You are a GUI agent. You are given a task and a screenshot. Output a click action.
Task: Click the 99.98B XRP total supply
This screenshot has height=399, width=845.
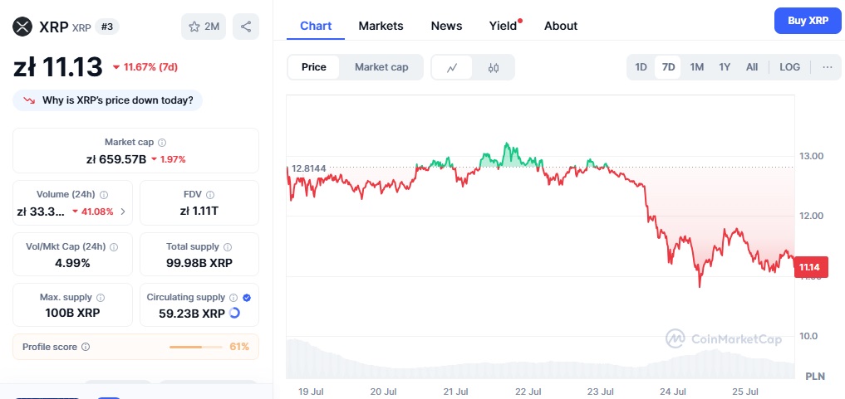pos(199,264)
